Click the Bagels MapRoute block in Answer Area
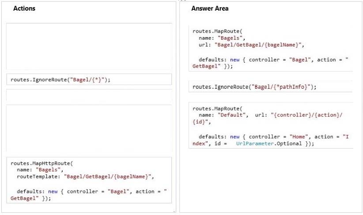Viewport: 363px width, 215px height. tap(271, 49)
